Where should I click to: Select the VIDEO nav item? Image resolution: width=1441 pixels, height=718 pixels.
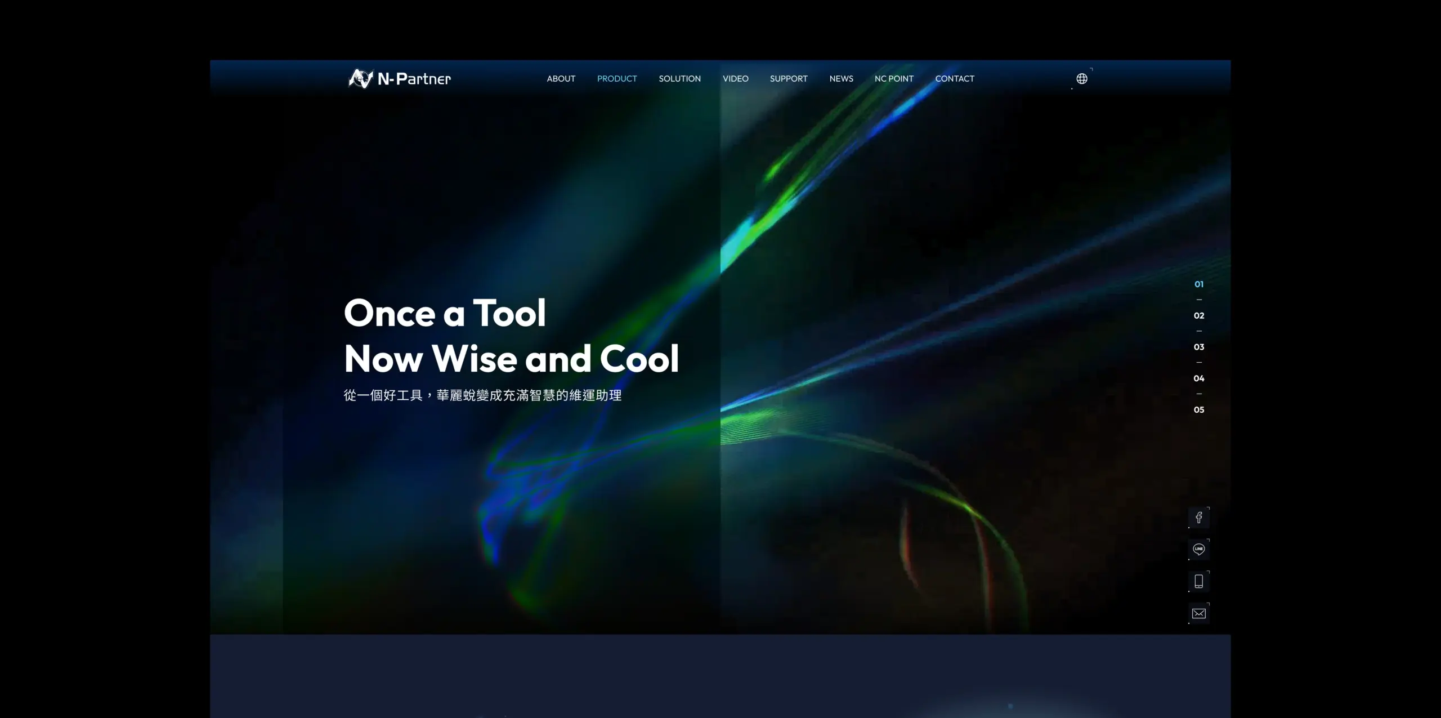[735, 79]
